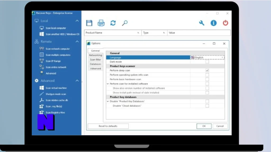Viewport: 271px width, 152px height.
Task: Check Show install path instead of date
Action: pyautogui.click(x=207, y=93)
